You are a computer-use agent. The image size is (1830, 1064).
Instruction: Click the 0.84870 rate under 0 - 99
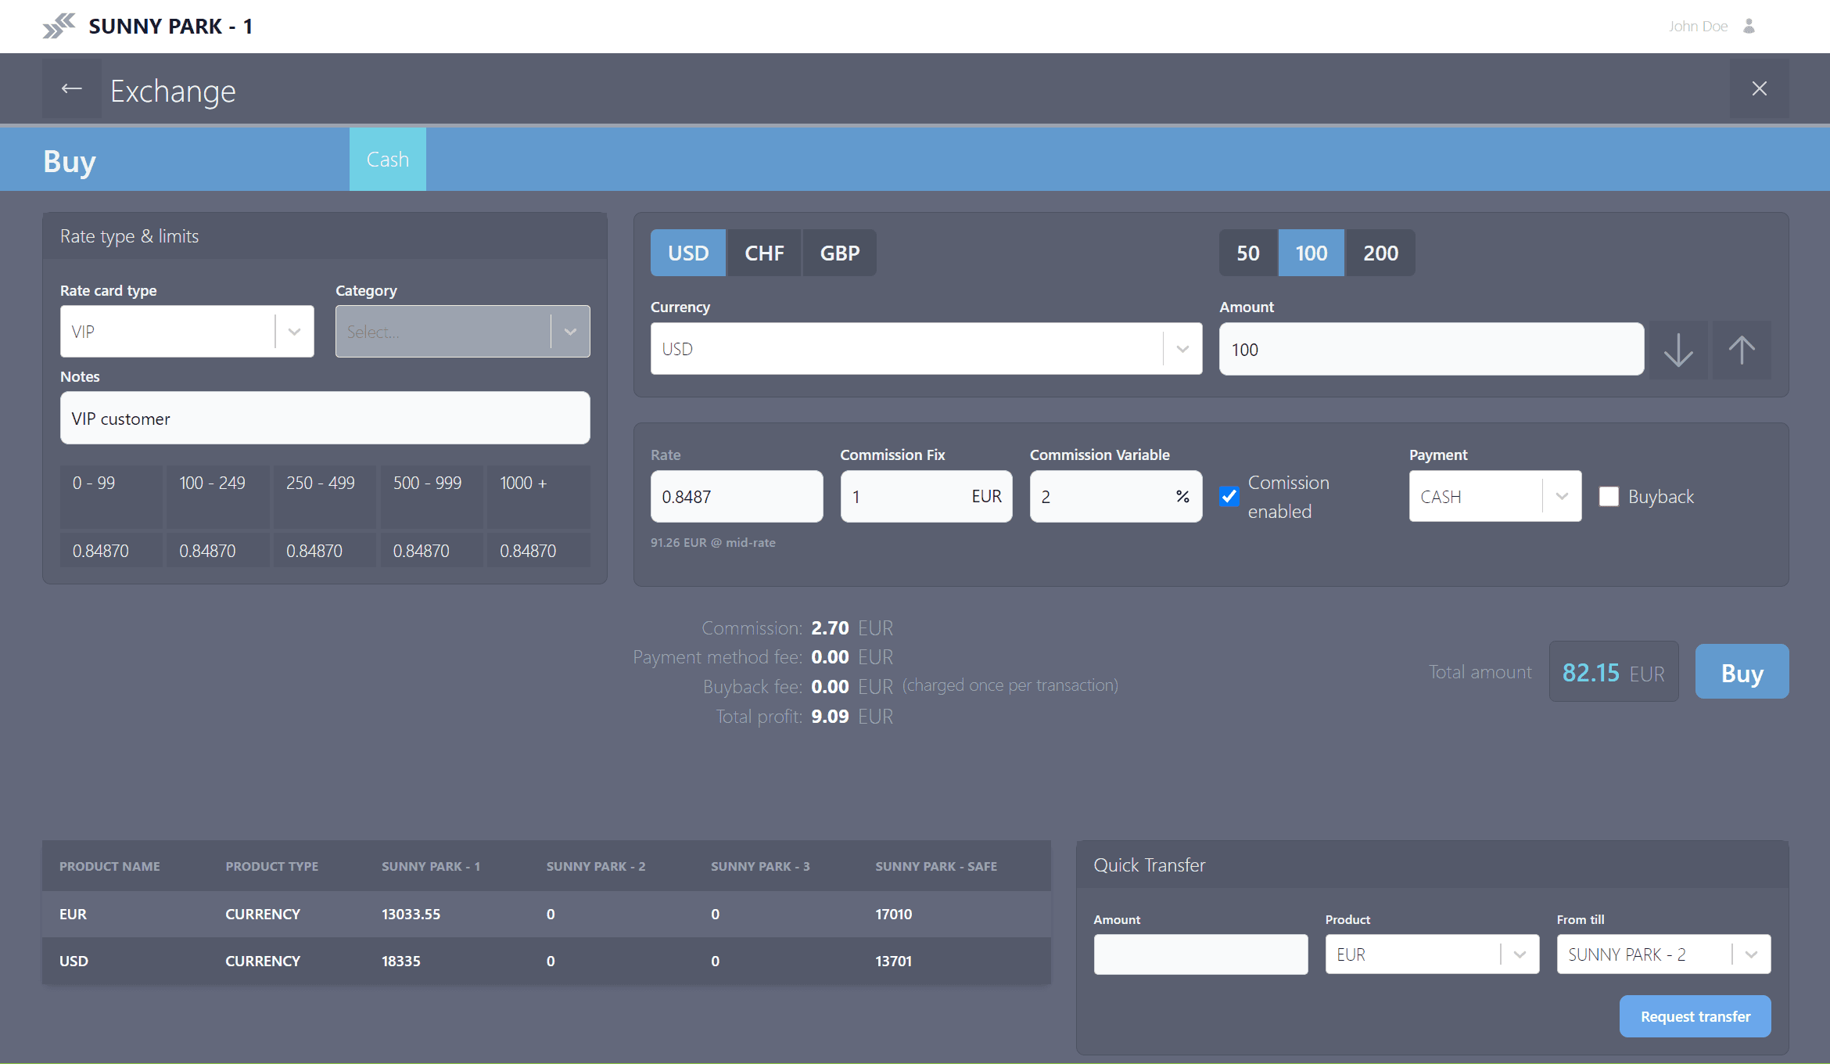tap(111, 551)
